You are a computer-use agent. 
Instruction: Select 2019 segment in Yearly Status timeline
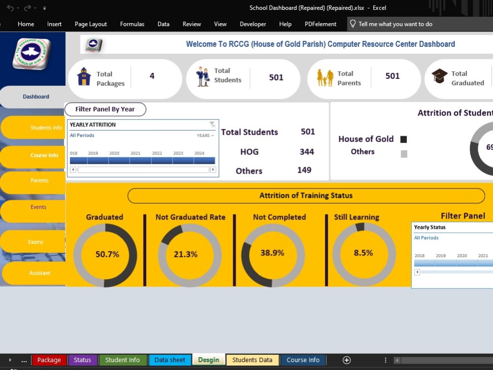click(x=446, y=263)
